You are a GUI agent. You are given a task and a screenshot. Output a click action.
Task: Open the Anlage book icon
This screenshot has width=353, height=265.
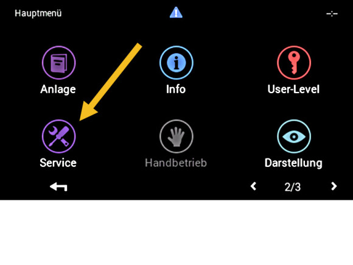[x=59, y=63]
